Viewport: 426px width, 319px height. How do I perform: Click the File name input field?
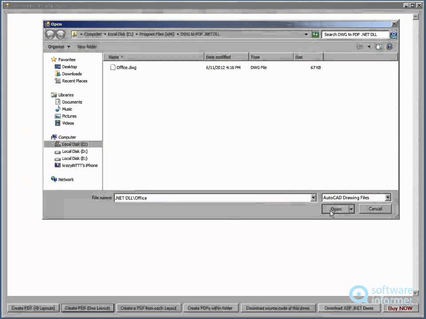coord(213,198)
